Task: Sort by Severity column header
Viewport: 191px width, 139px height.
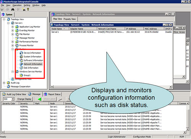Action: (x=26, y=103)
